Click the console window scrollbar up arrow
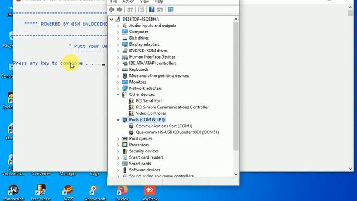Viewport: 357px width, 201px height. [x=350, y=7]
